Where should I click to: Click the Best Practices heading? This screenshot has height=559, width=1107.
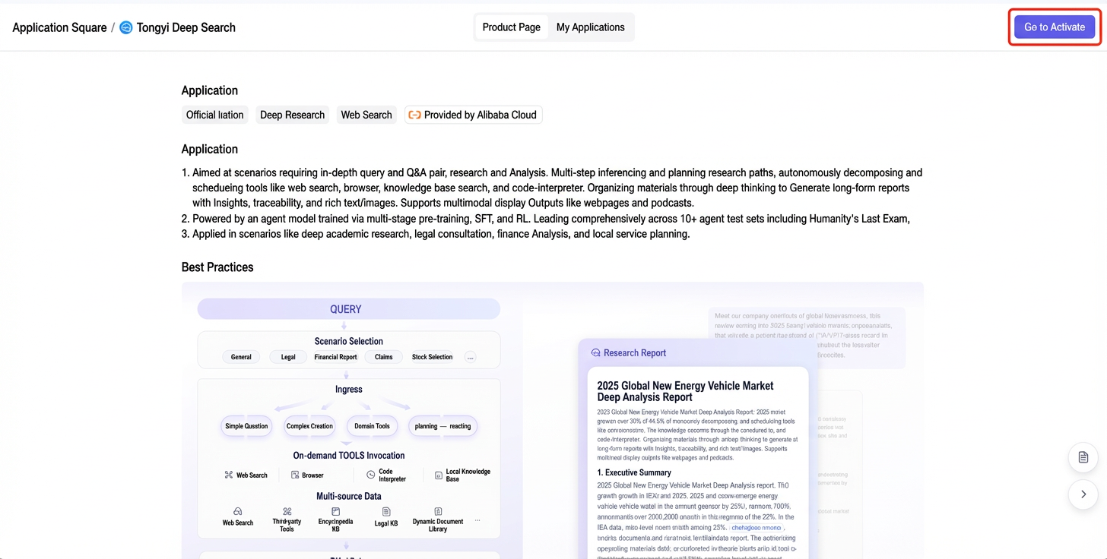coord(217,267)
